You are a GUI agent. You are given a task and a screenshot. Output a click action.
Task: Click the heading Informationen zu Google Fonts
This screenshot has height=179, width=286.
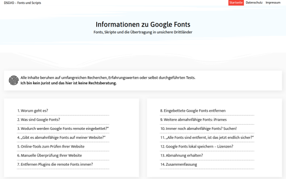[x=143, y=24]
